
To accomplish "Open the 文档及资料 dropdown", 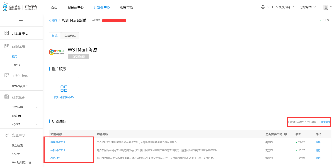I will click(284, 7).
